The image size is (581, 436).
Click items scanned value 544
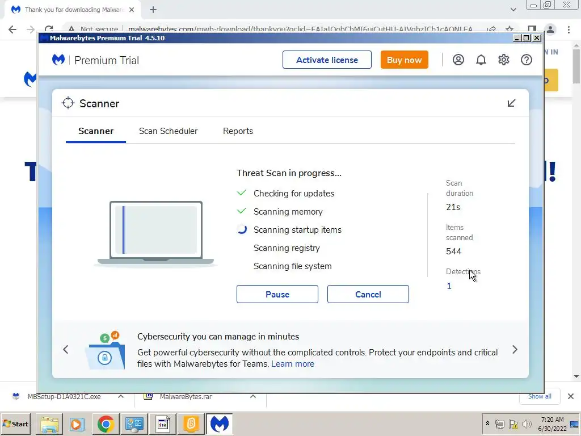[453, 251]
